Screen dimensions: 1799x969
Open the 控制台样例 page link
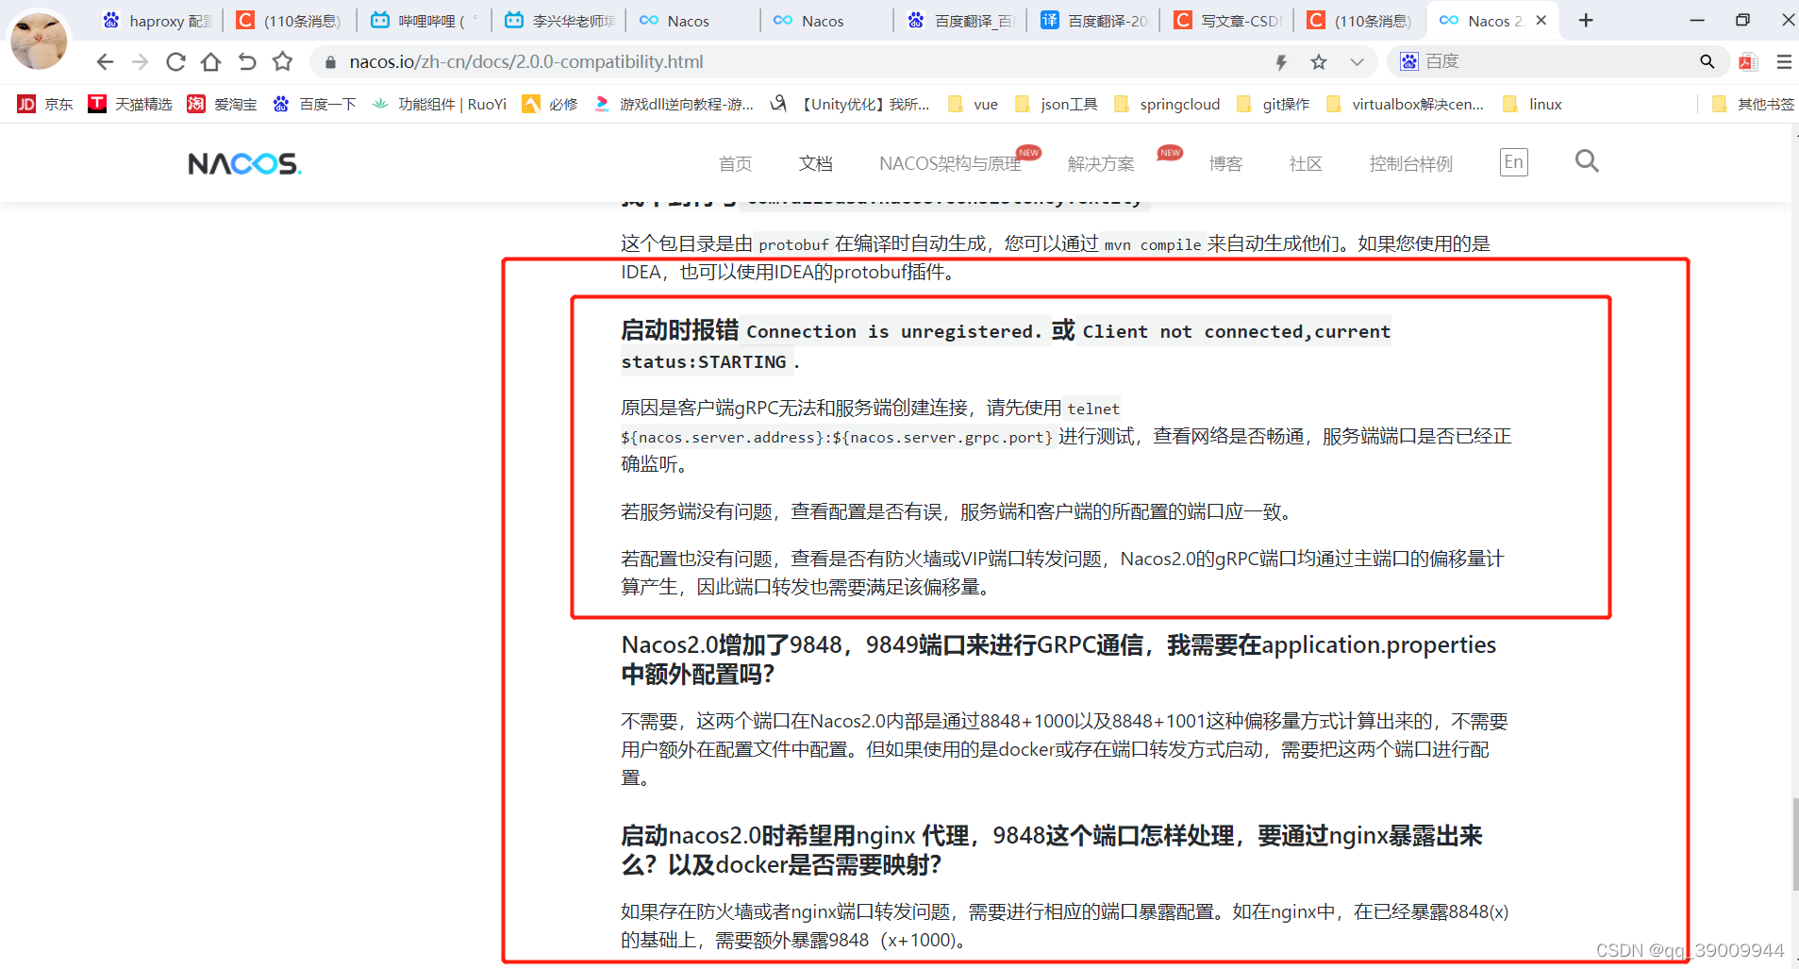pyautogui.click(x=1411, y=163)
